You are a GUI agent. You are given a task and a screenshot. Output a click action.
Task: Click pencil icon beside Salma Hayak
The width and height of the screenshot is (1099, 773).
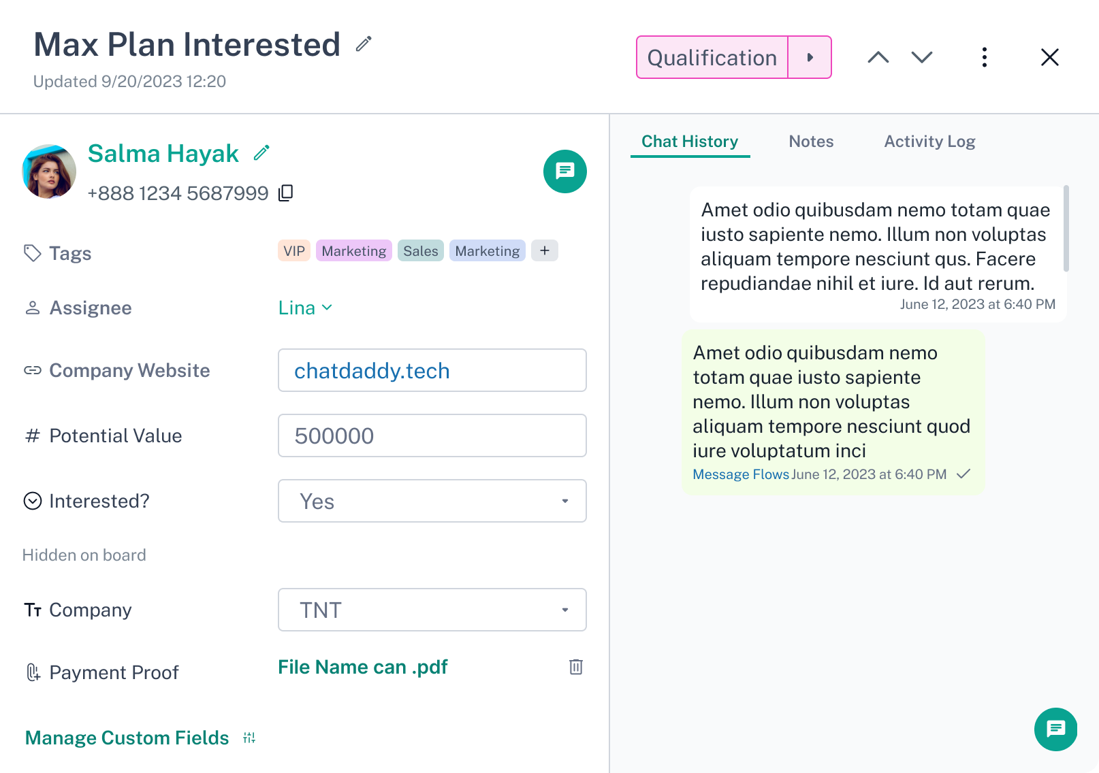coord(261,153)
